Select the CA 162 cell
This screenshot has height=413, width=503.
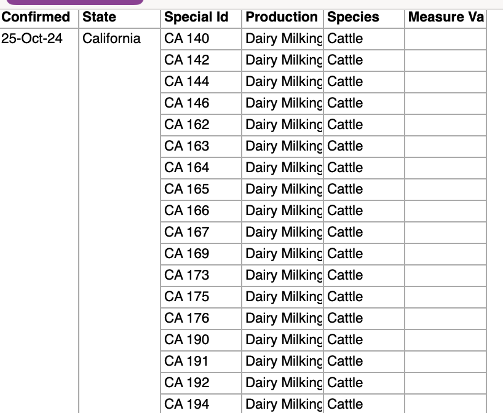point(201,125)
